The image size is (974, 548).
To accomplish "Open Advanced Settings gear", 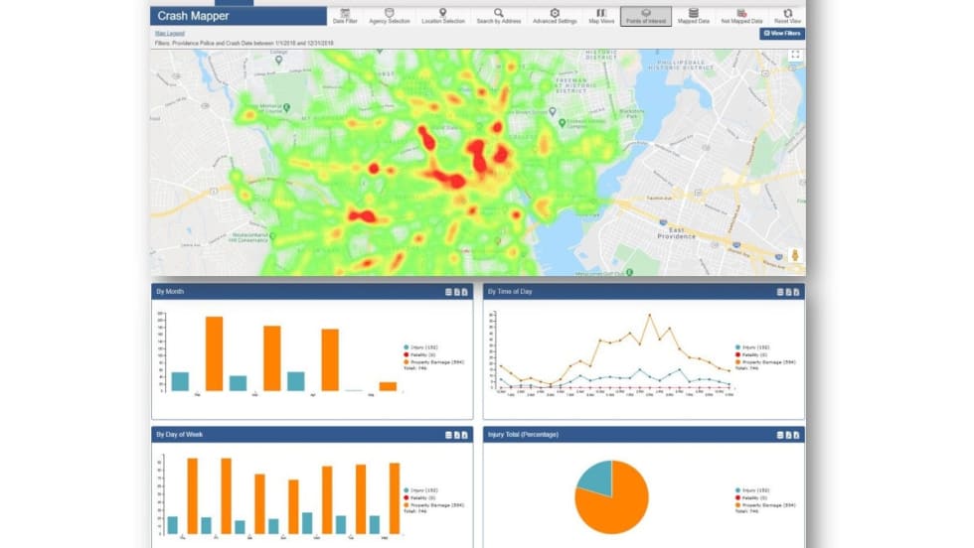I will (x=554, y=15).
